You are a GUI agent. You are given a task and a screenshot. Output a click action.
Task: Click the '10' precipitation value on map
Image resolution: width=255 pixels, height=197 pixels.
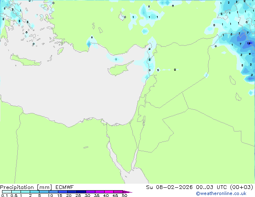(249, 43)
